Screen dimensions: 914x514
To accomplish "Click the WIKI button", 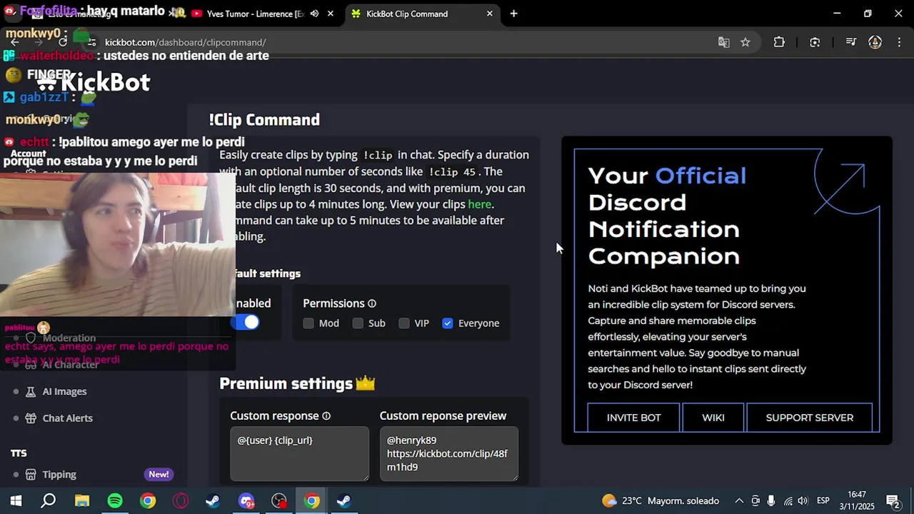I will click(713, 418).
